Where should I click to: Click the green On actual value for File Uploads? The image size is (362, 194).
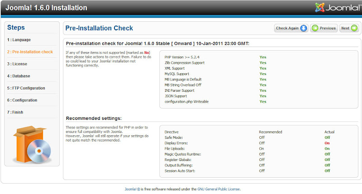pos(327,149)
